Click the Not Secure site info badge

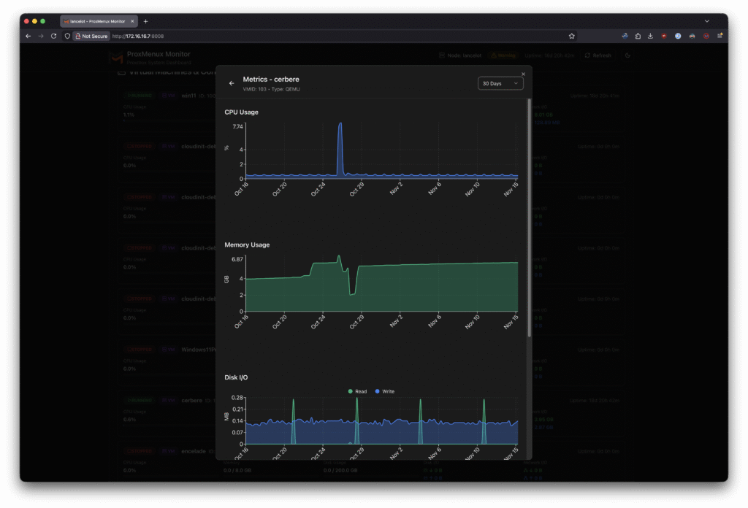91,36
